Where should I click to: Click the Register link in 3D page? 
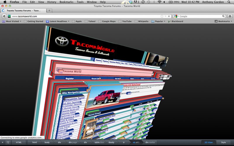pos(70,79)
